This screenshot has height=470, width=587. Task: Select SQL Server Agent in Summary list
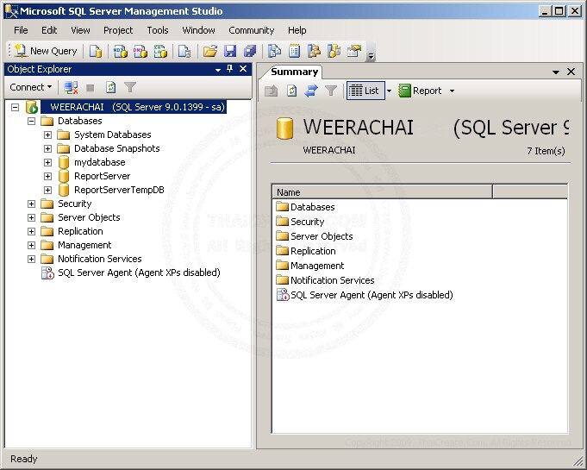[x=365, y=295]
